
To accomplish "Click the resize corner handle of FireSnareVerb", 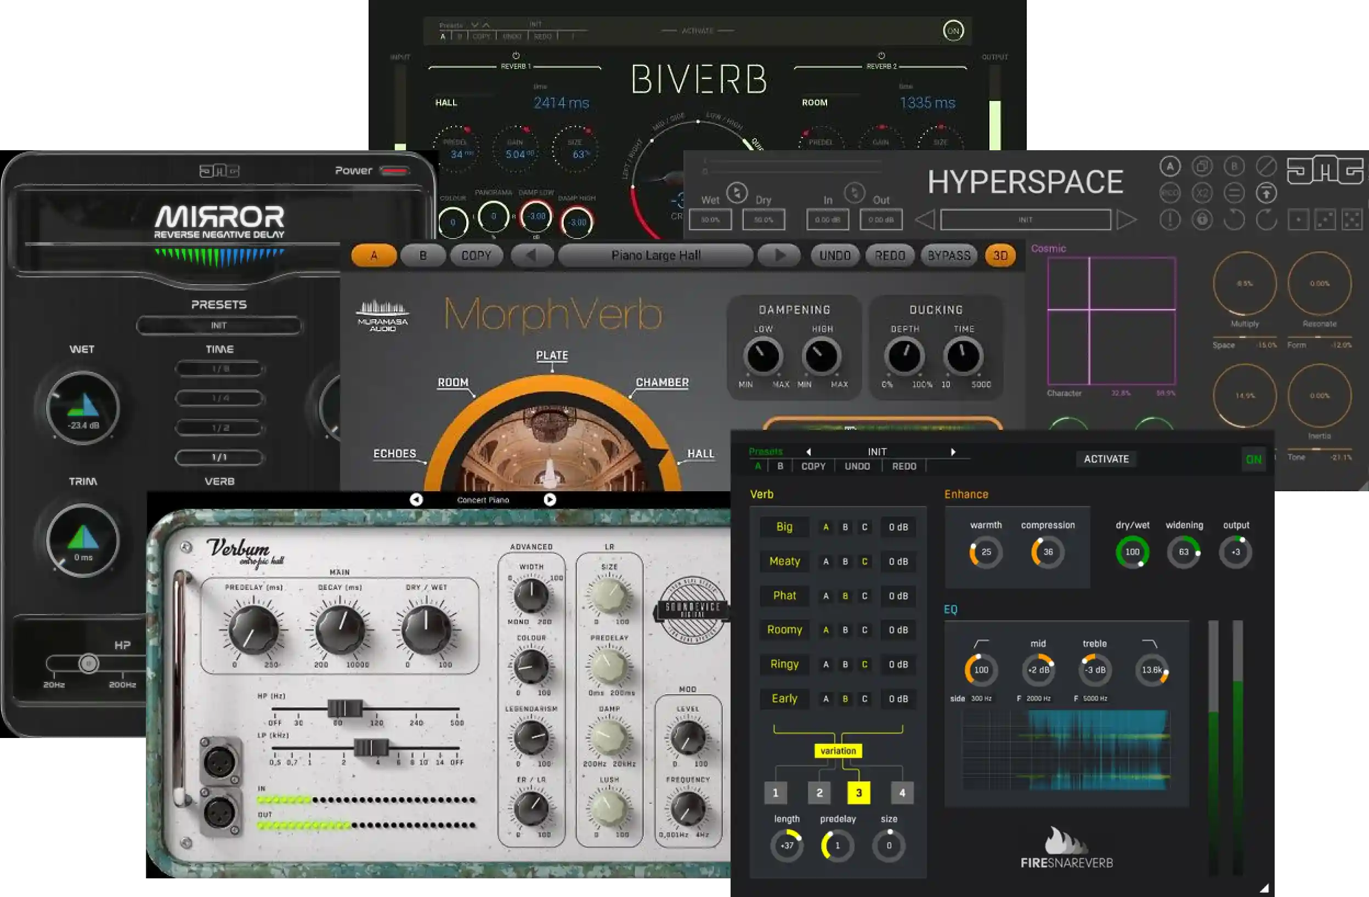I will tap(1264, 888).
